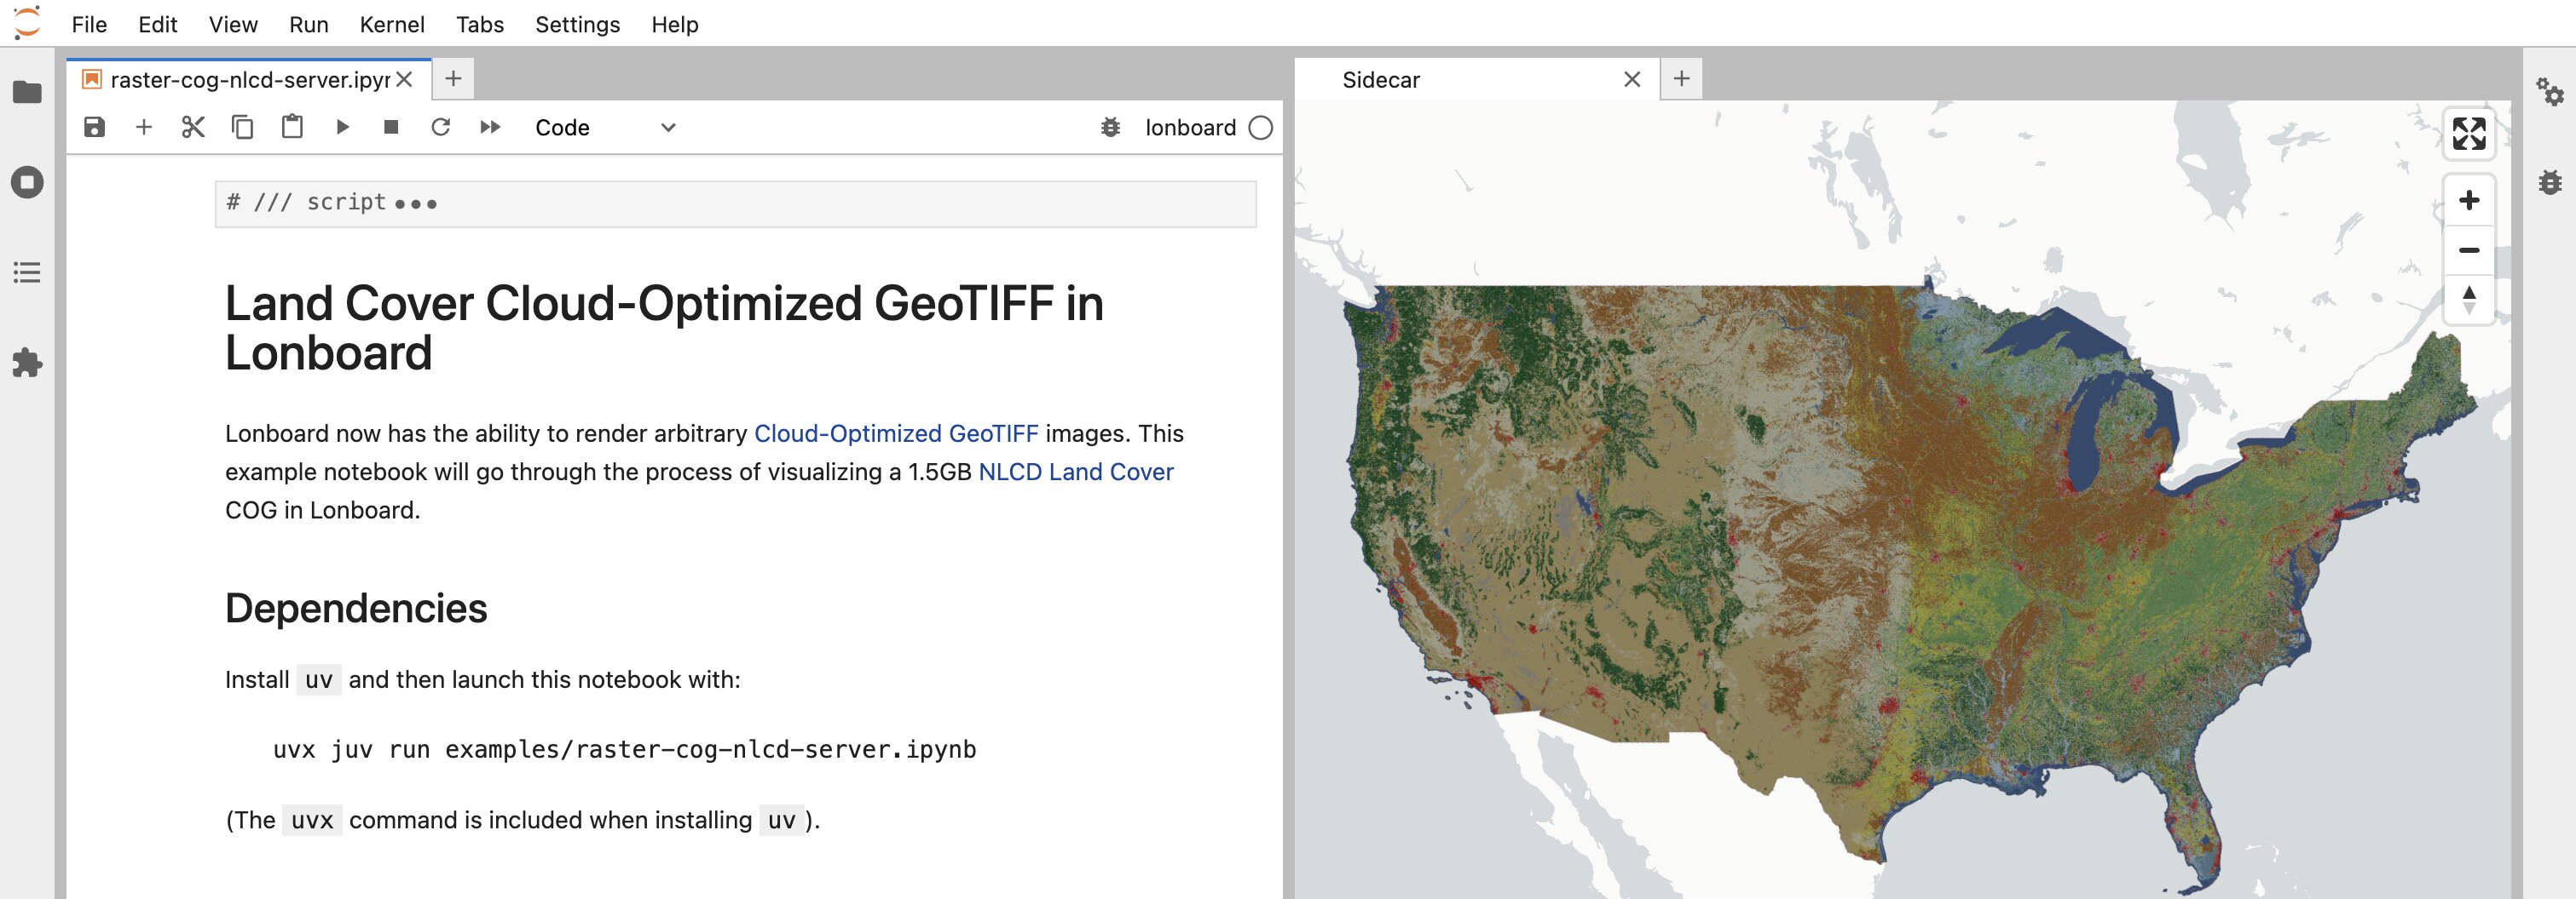The width and height of the screenshot is (2576, 899).
Task: Restart kernel and run all cells
Action: pos(490,127)
